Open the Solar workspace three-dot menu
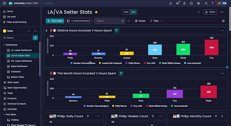231x126 pixels. (x=35, y=31)
